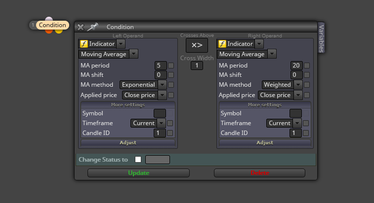Image resolution: width=374 pixels, height=203 pixels.
Task: Click the red Delete button
Action: tap(259, 173)
